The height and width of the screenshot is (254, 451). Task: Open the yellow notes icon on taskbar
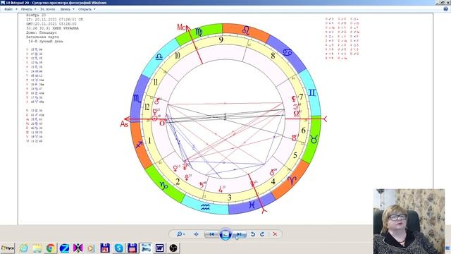tap(37, 248)
